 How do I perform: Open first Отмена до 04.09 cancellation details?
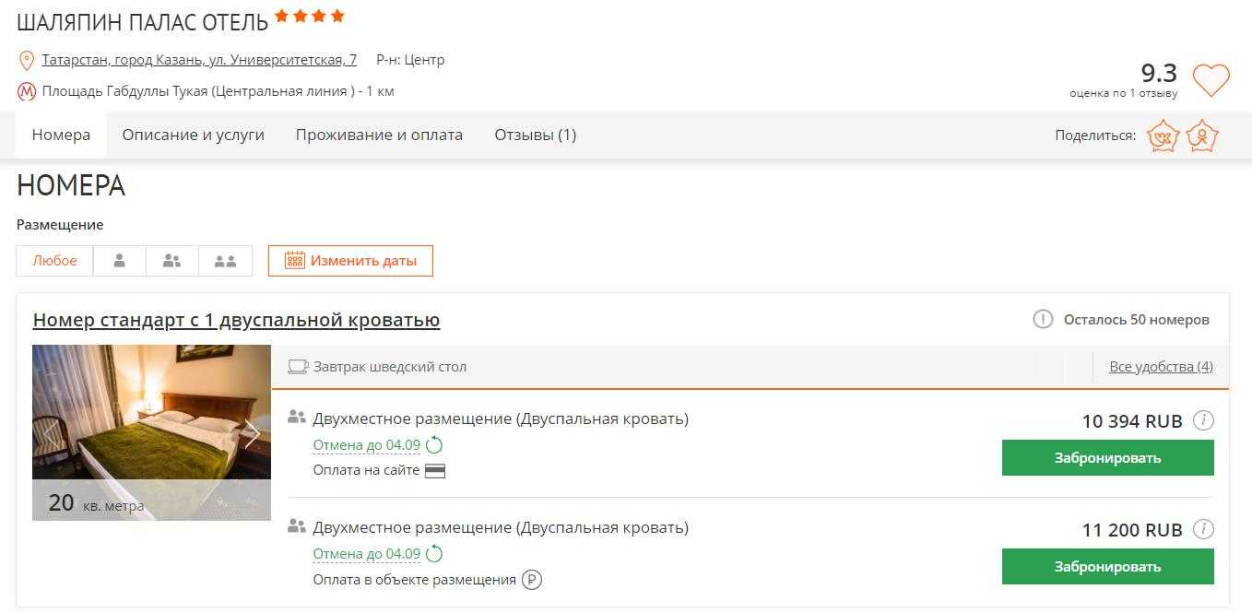[367, 446]
